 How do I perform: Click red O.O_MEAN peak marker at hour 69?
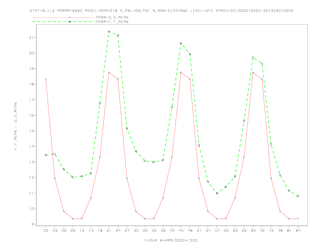coord(253,73)
